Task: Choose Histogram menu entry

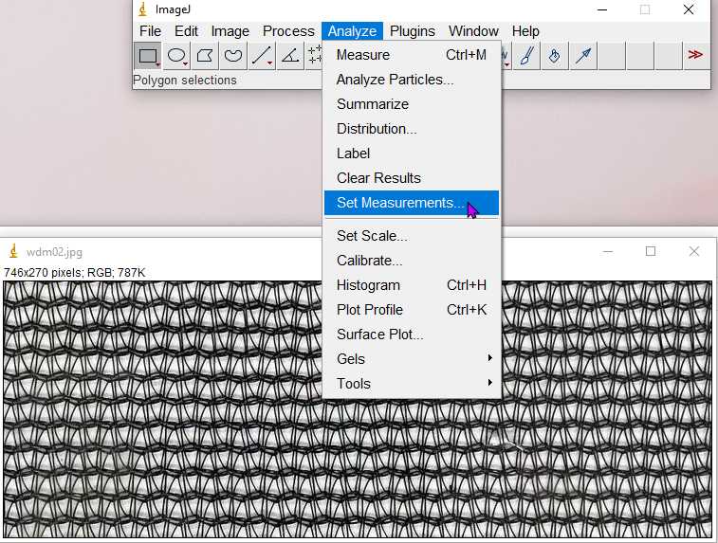Action: click(412, 285)
